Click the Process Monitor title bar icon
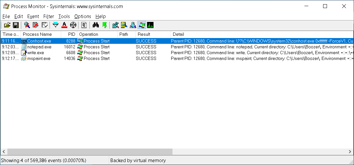This screenshot has height=165, width=354. pos(6,6)
